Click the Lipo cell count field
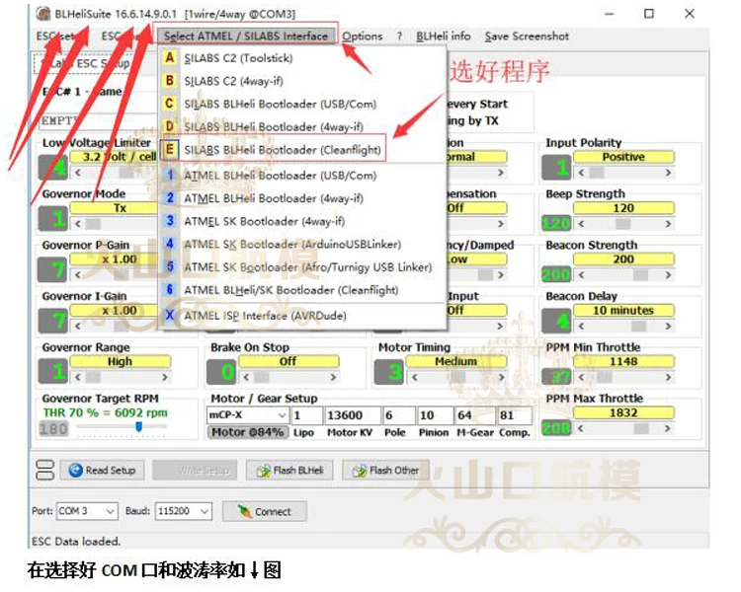 [x=306, y=415]
